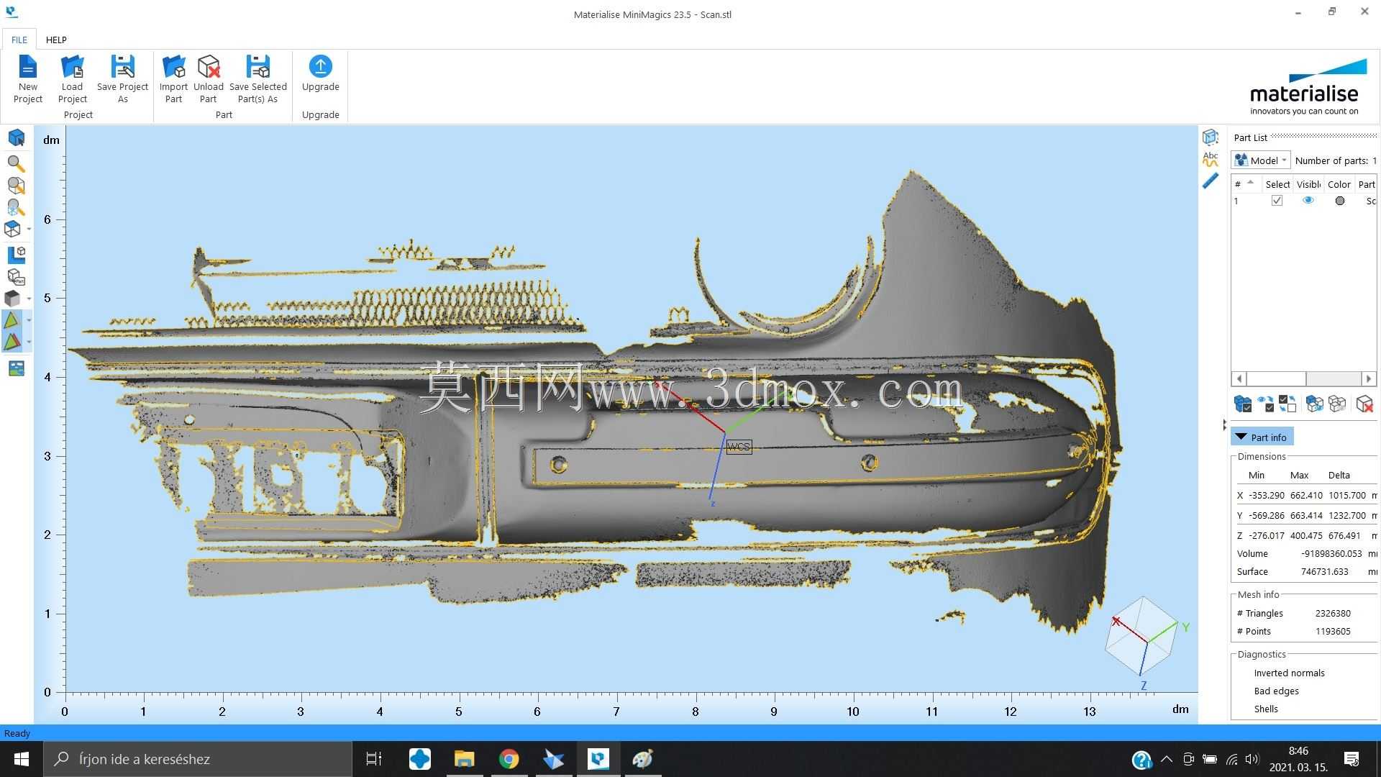This screenshot has height=777, width=1381.
Task: Click the Select column header
Action: pyautogui.click(x=1277, y=184)
